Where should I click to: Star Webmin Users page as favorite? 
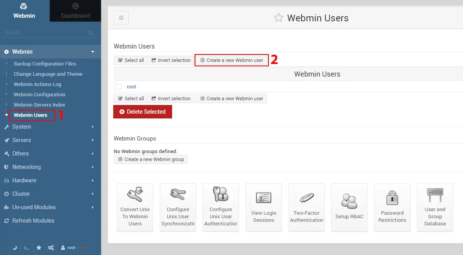tap(278, 18)
